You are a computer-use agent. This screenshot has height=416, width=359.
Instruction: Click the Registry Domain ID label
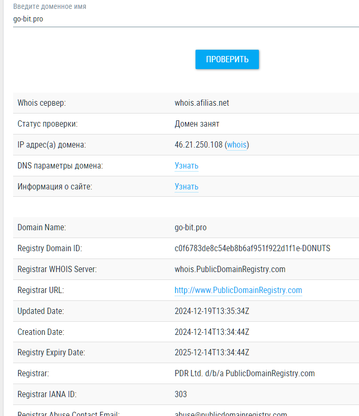50,249
